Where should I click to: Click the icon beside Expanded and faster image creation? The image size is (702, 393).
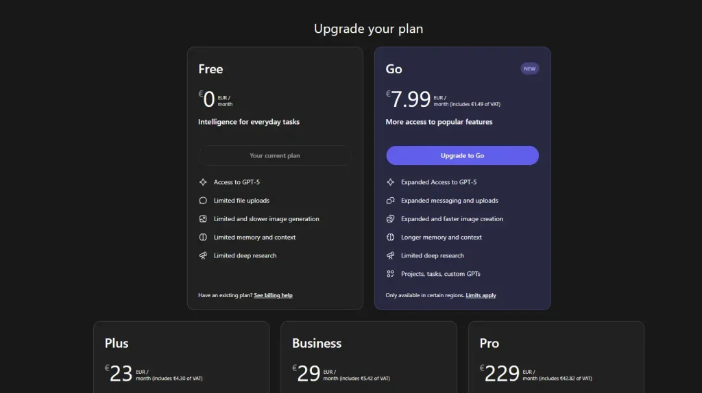(x=390, y=219)
